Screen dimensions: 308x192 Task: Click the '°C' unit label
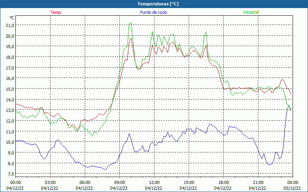pyautogui.click(x=12, y=18)
